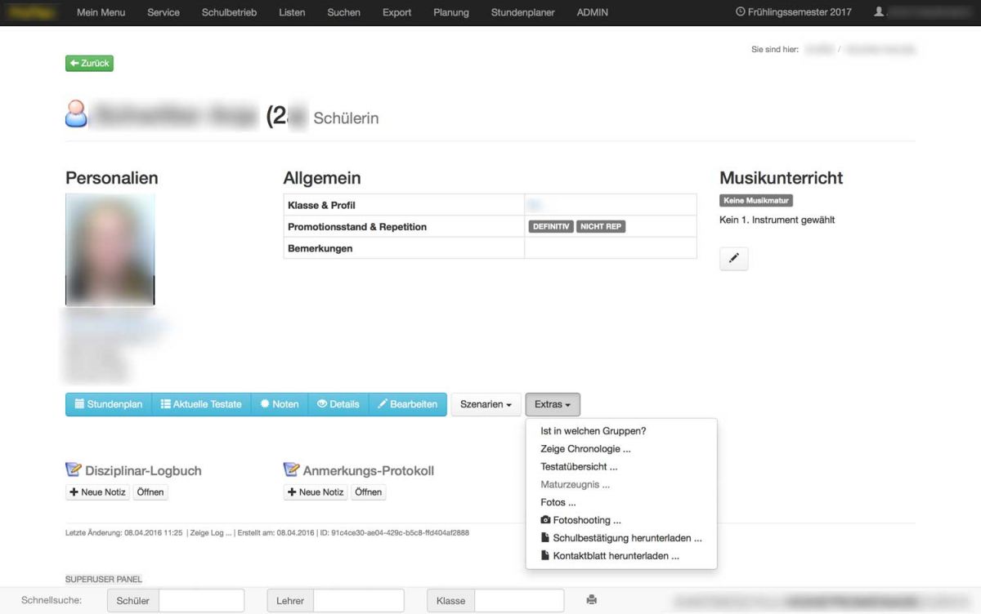Collapse the Extras dropdown button
This screenshot has width=981, height=614.
coord(553,404)
